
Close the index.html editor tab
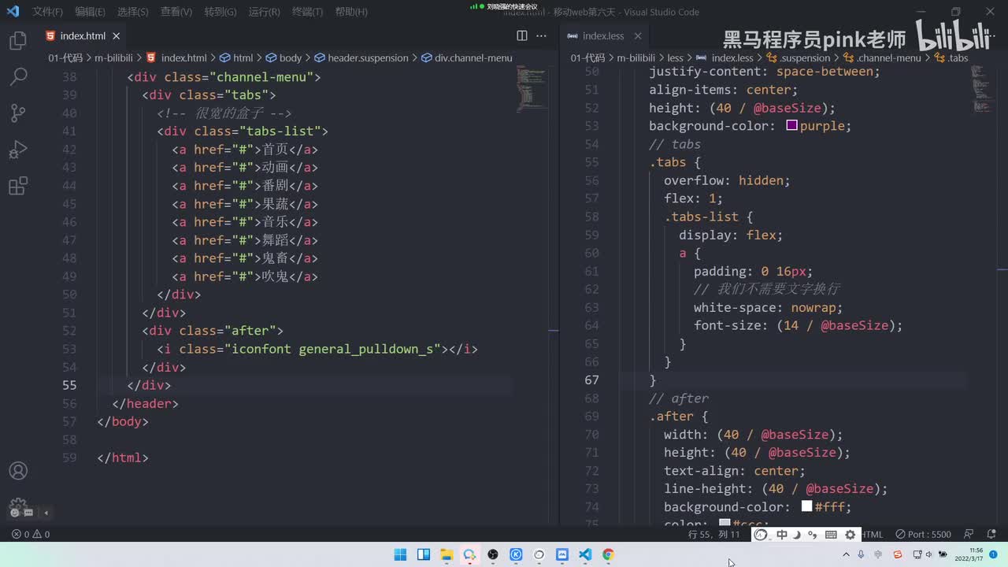[x=116, y=36]
